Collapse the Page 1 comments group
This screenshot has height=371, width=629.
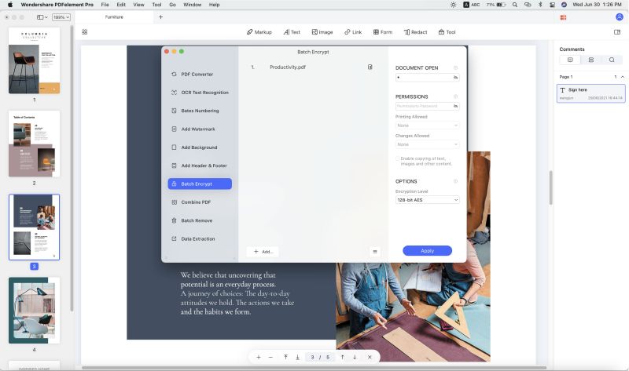[623, 77]
